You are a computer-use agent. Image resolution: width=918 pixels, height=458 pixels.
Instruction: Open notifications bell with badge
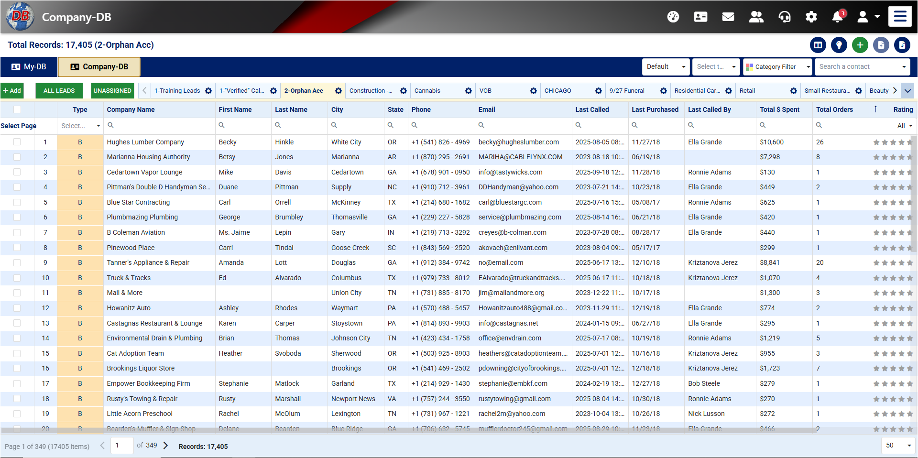click(x=838, y=17)
